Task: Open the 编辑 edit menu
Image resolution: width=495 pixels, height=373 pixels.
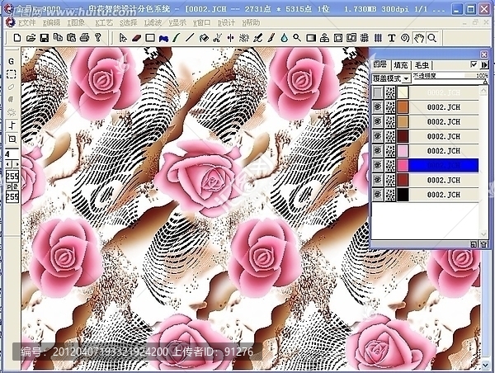Action: [51, 23]
